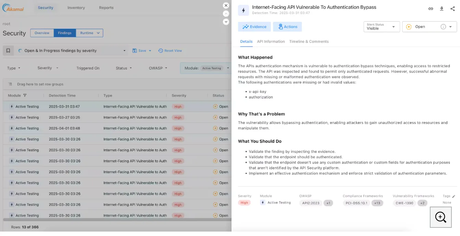Open the Evidence view with the graph icon

click(254, 26)
